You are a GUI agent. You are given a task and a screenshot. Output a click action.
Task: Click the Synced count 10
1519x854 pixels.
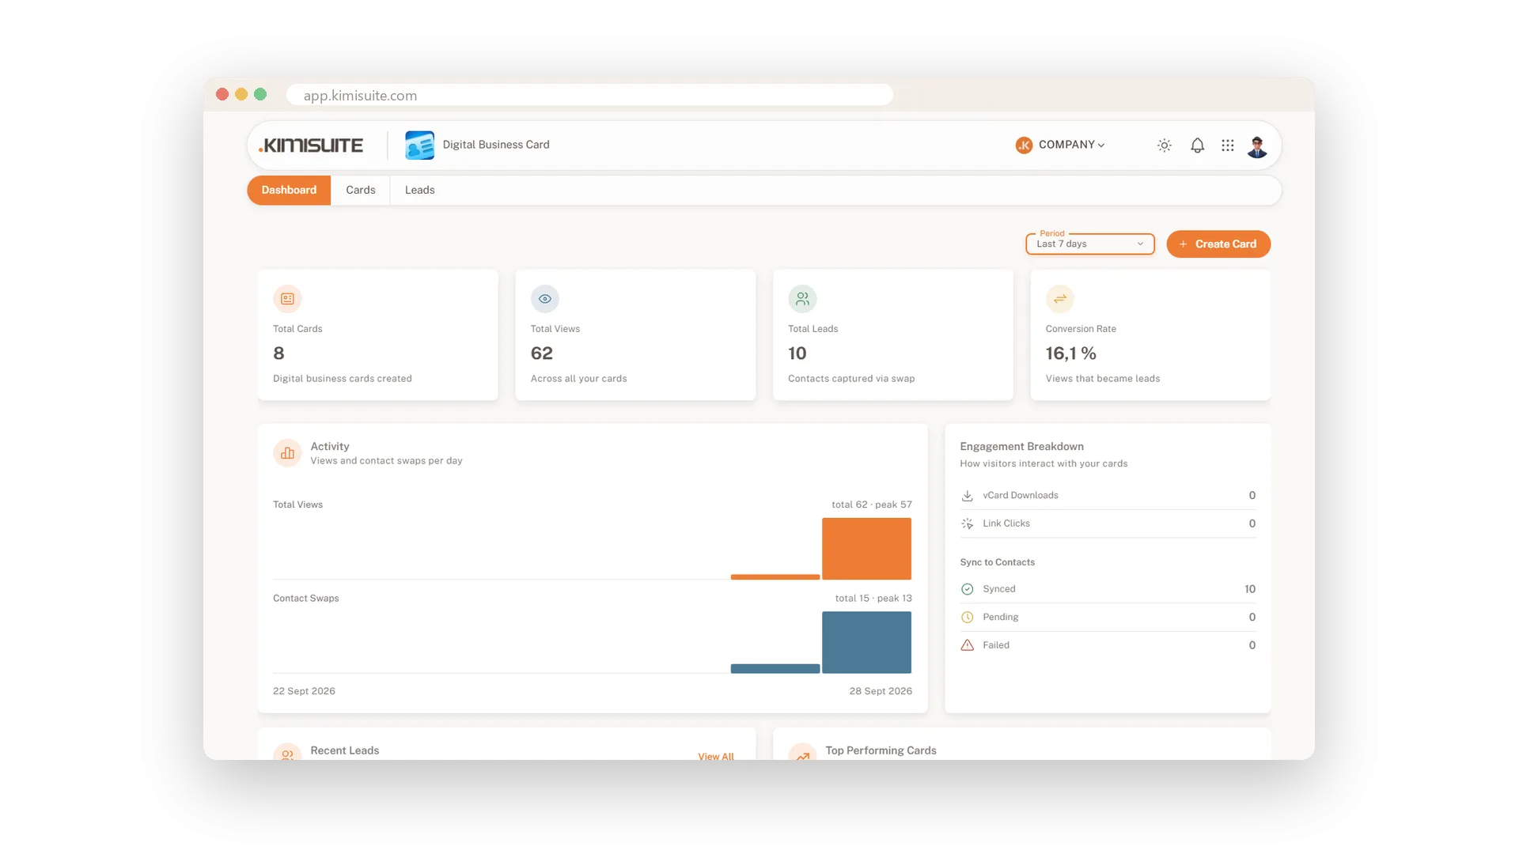tap(1250, 589)
